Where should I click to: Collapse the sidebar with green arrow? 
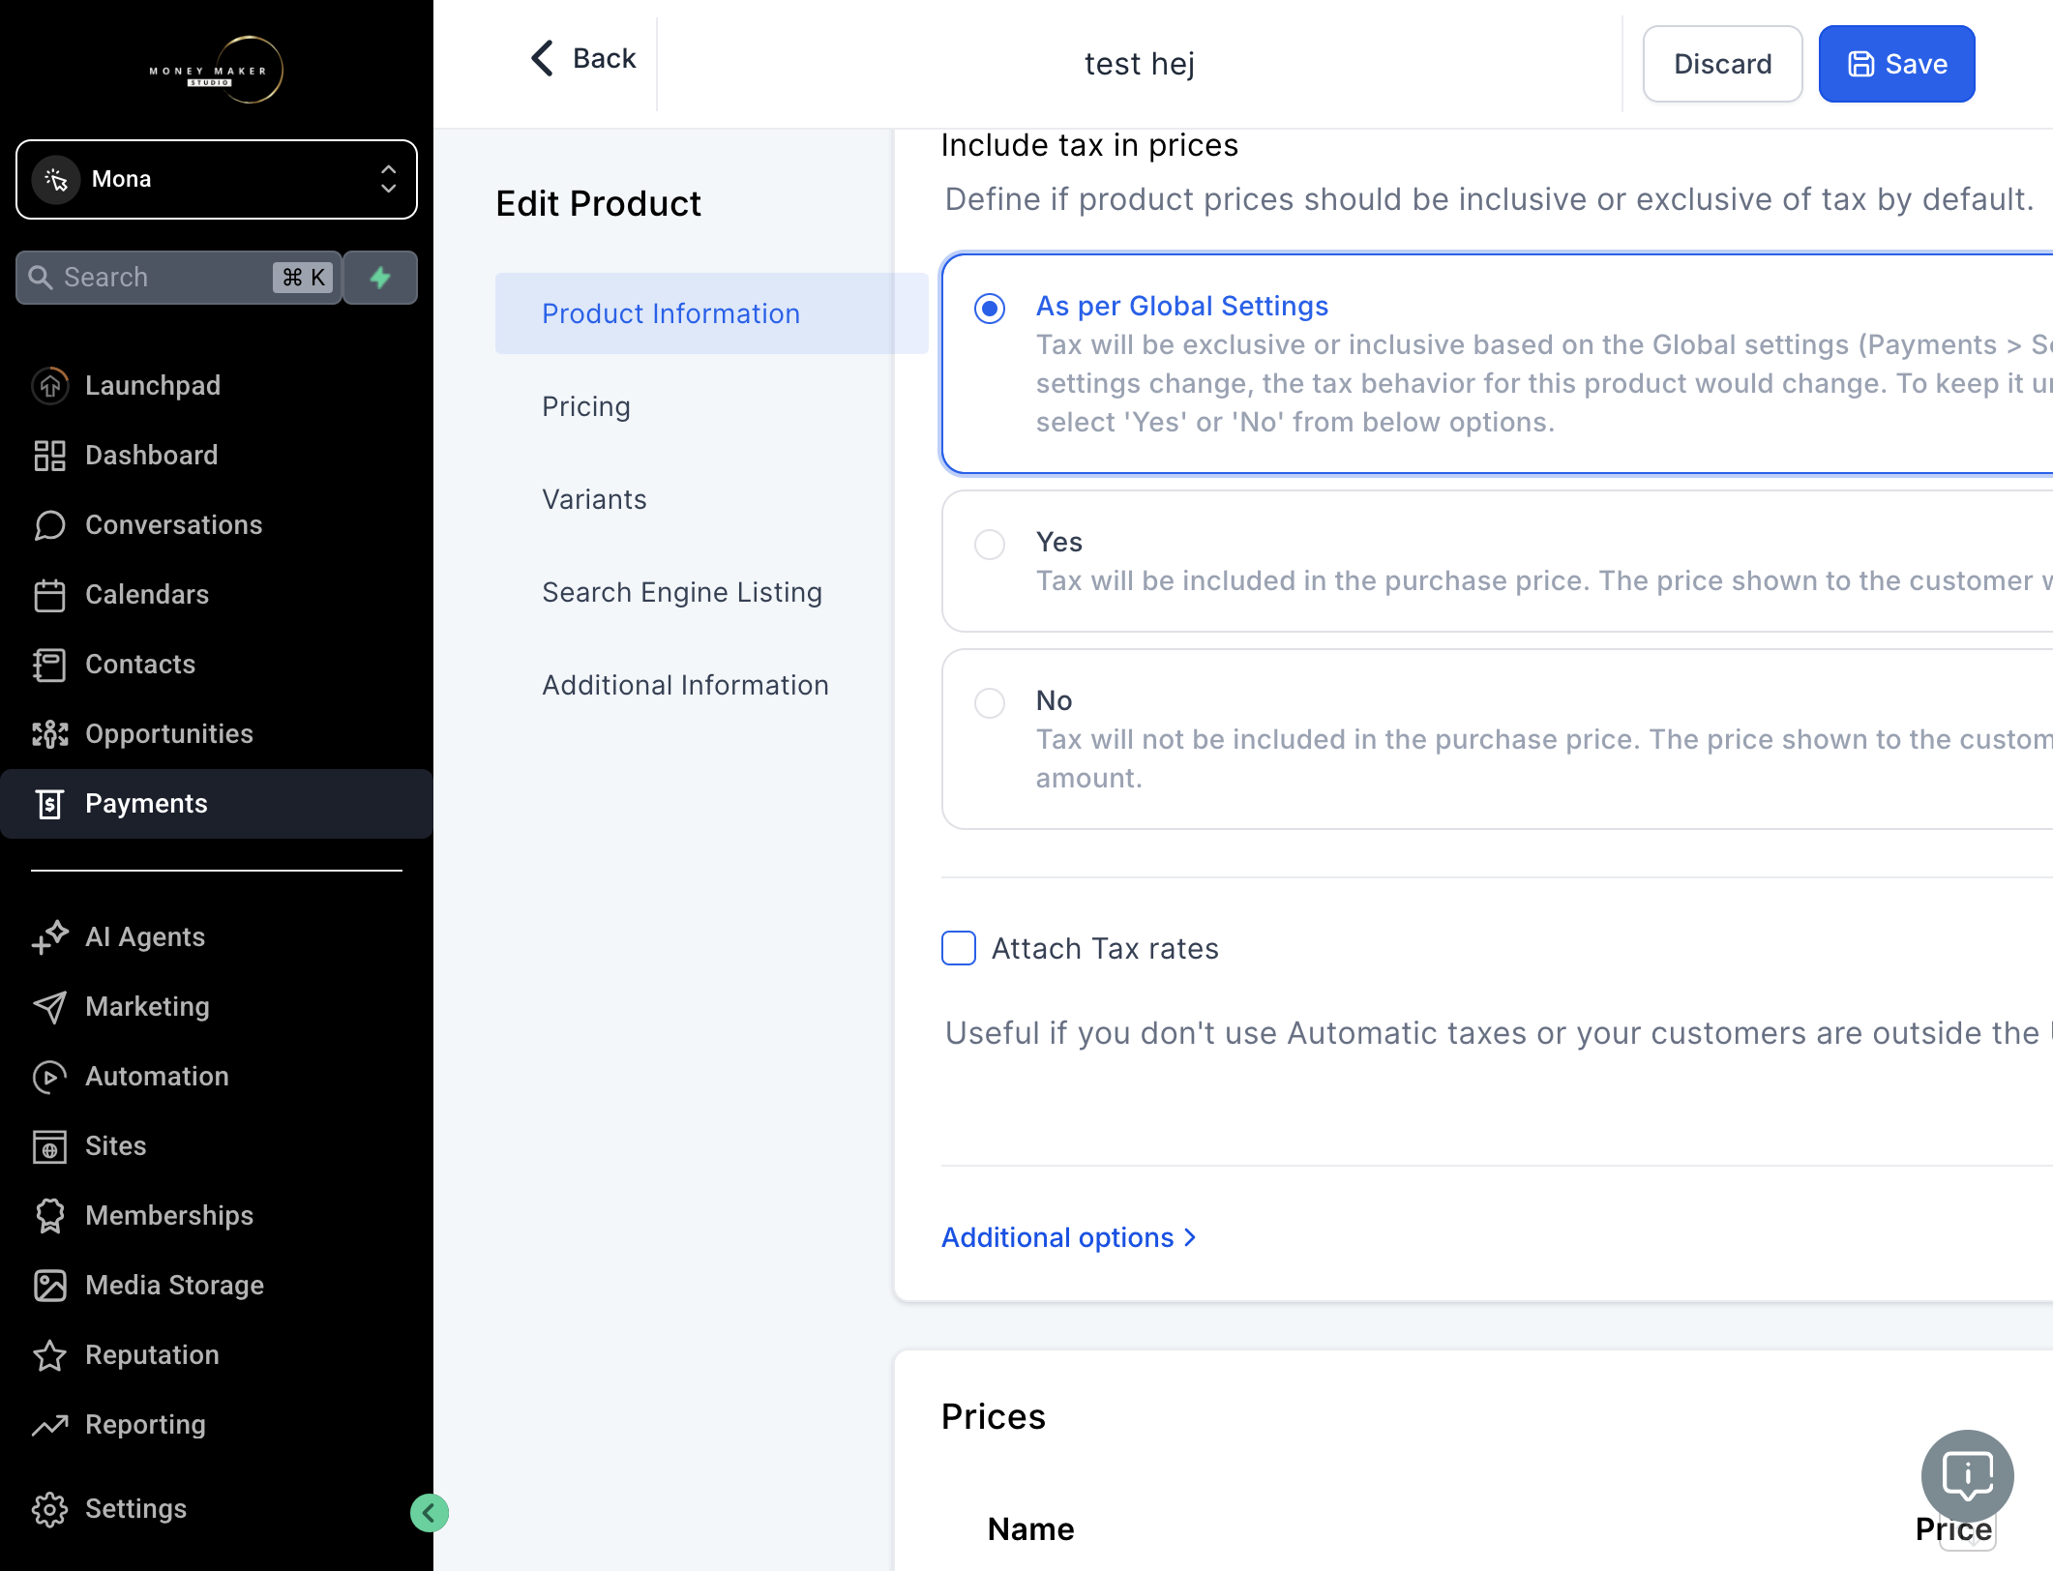click(x=429, y=1512)
